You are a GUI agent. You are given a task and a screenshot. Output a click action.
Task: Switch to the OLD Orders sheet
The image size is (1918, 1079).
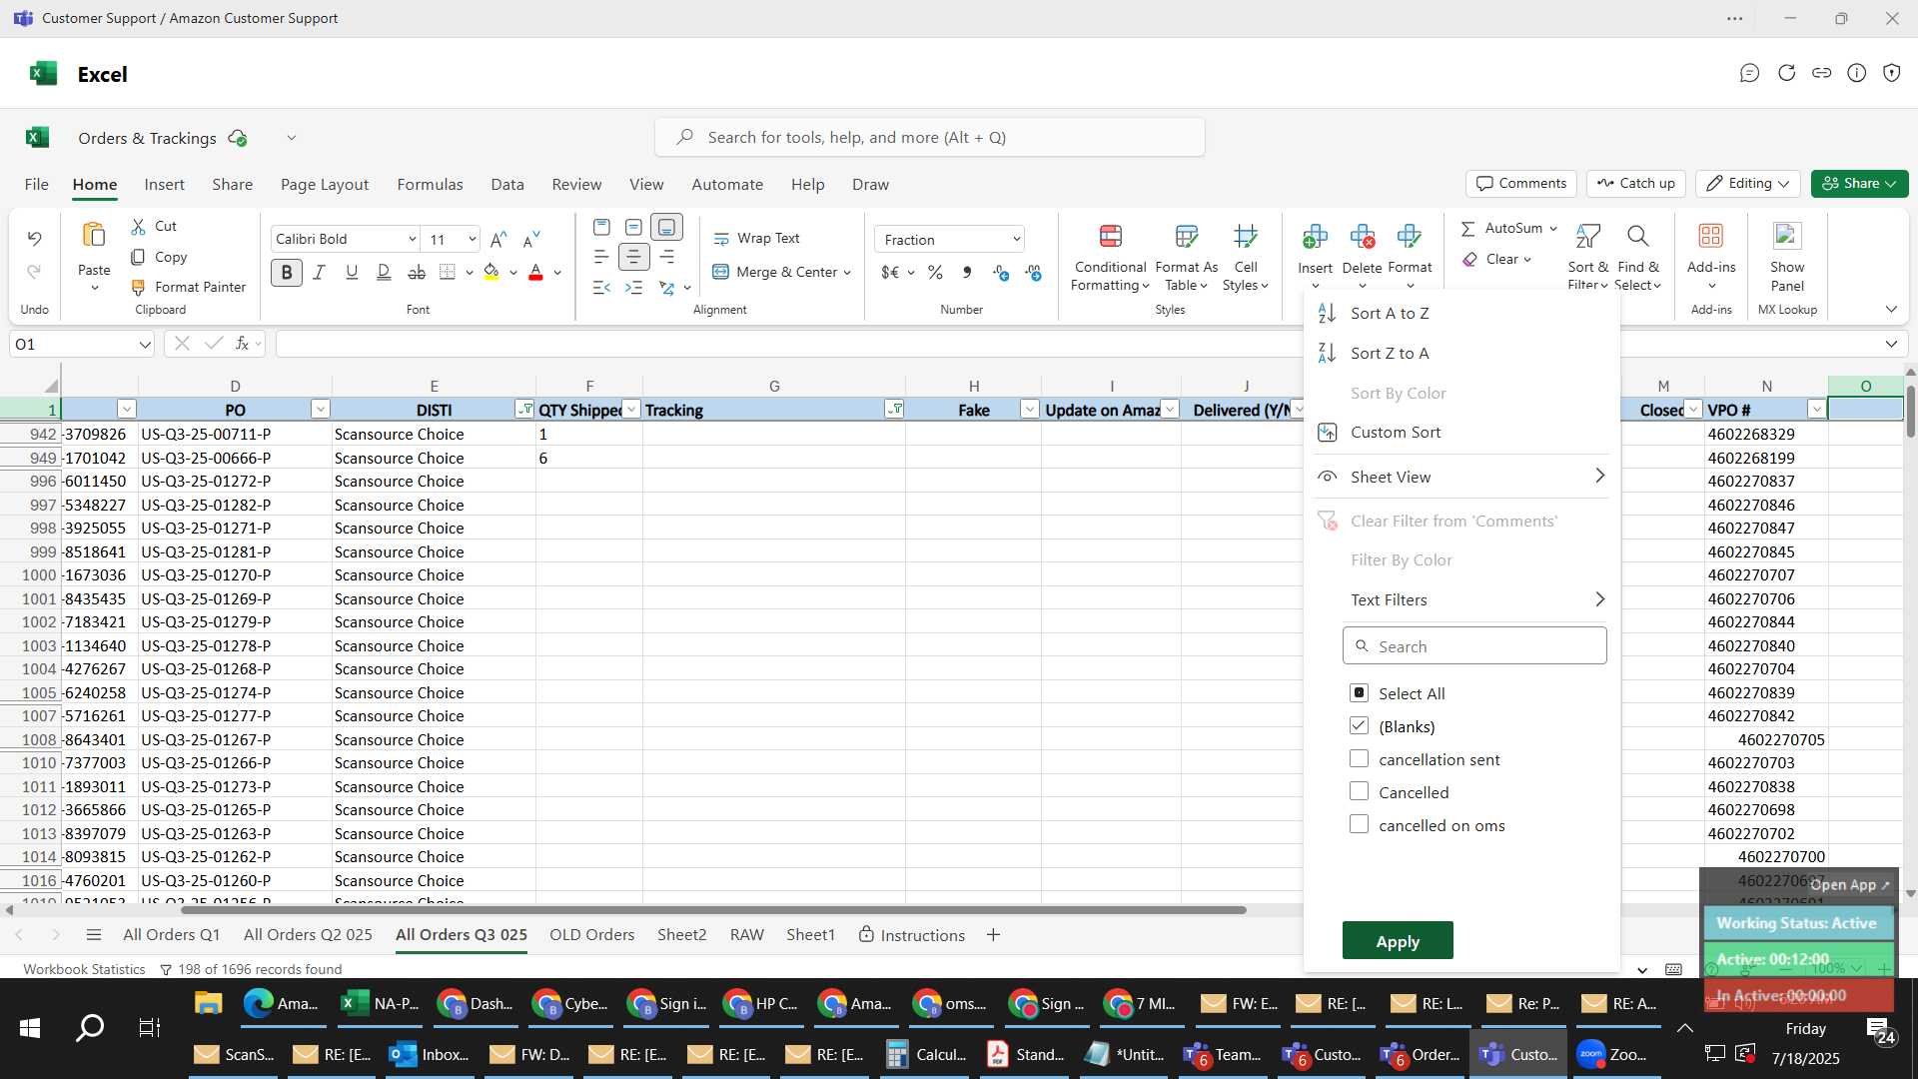point(591,935)
